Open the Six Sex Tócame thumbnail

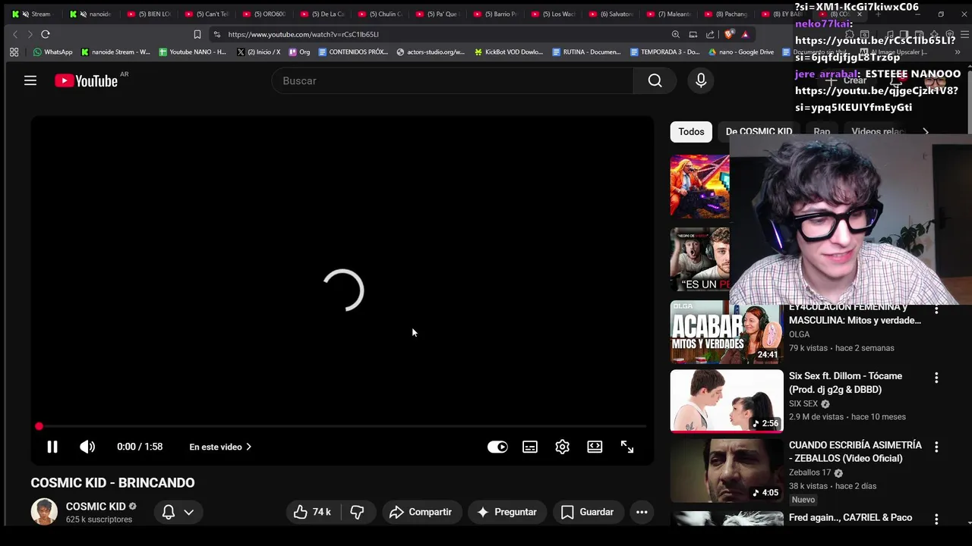[726, 401]
